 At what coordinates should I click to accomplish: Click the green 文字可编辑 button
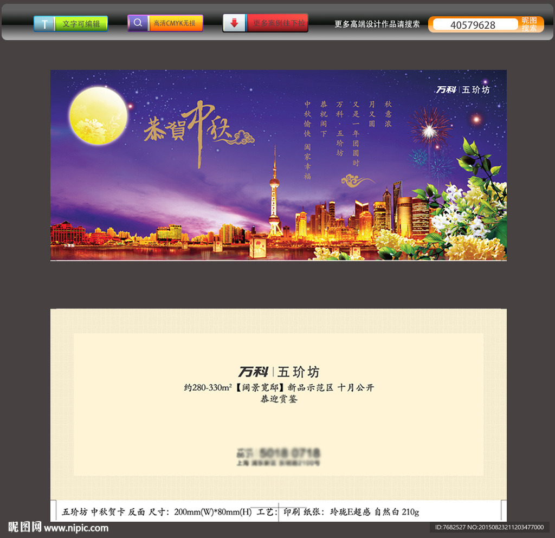tap(81, 24)
